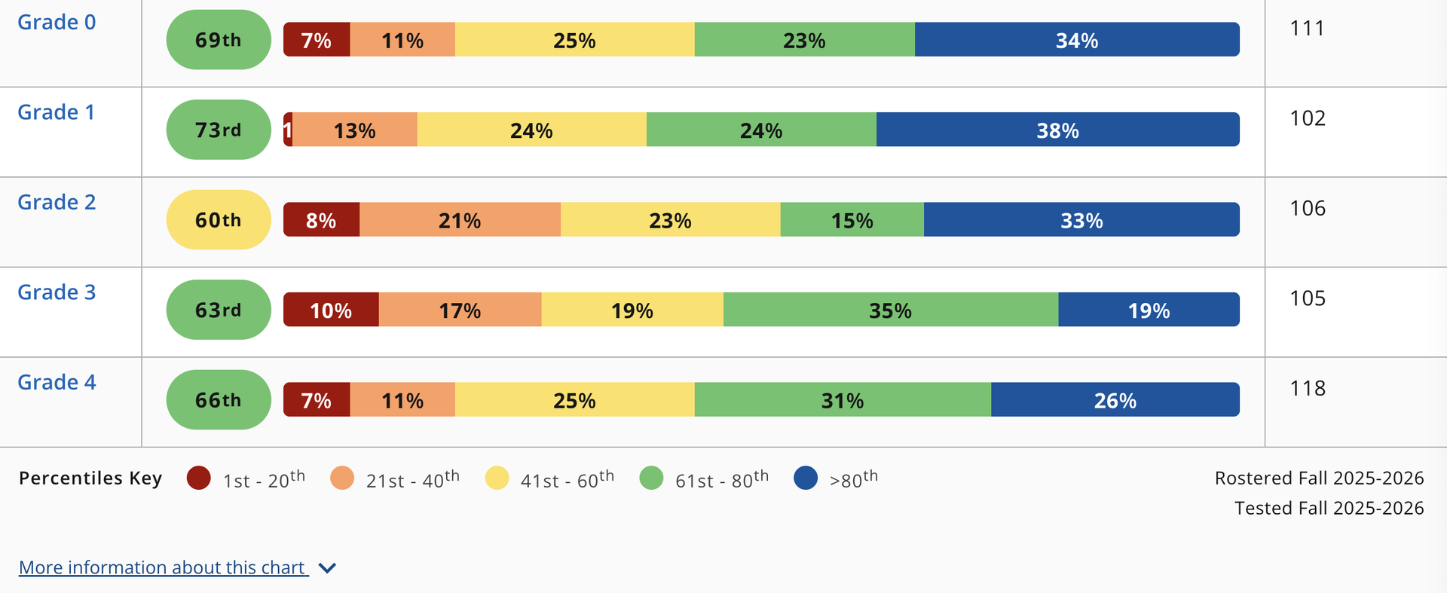Click the yellow 41st-60th key circle

pyautogui.click(x=497, y=478)
